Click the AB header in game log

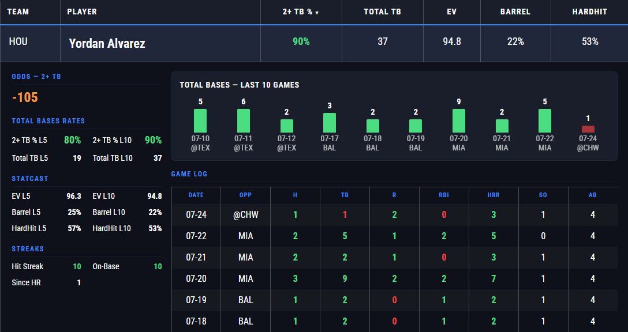click(593, 195)
